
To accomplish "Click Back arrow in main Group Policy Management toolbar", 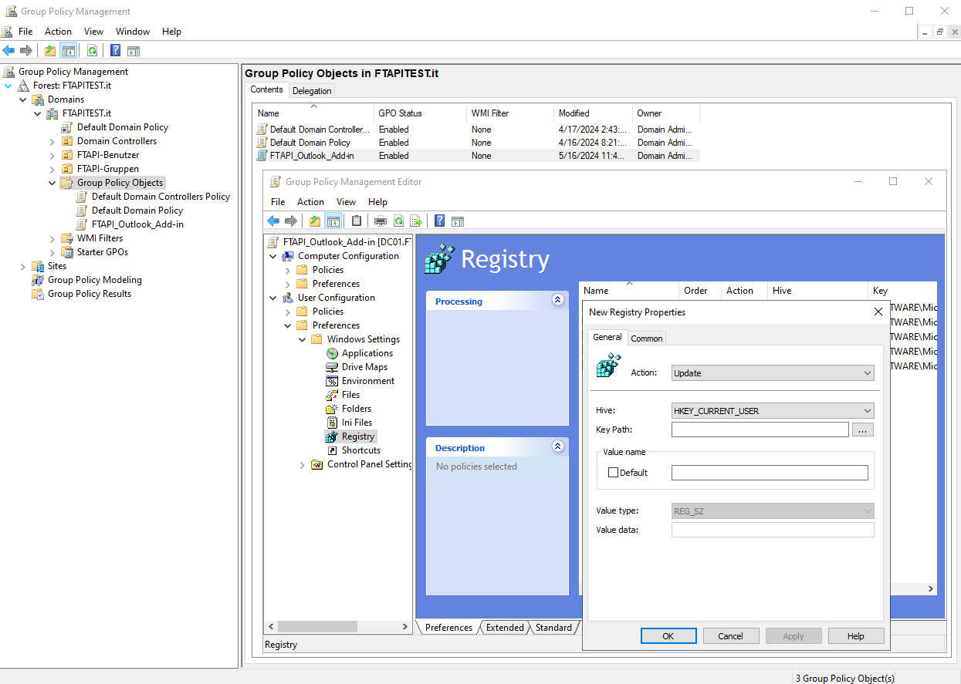I will (9, 51).
